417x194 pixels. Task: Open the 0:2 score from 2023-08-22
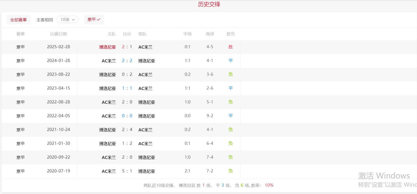(x=127, y=74)
